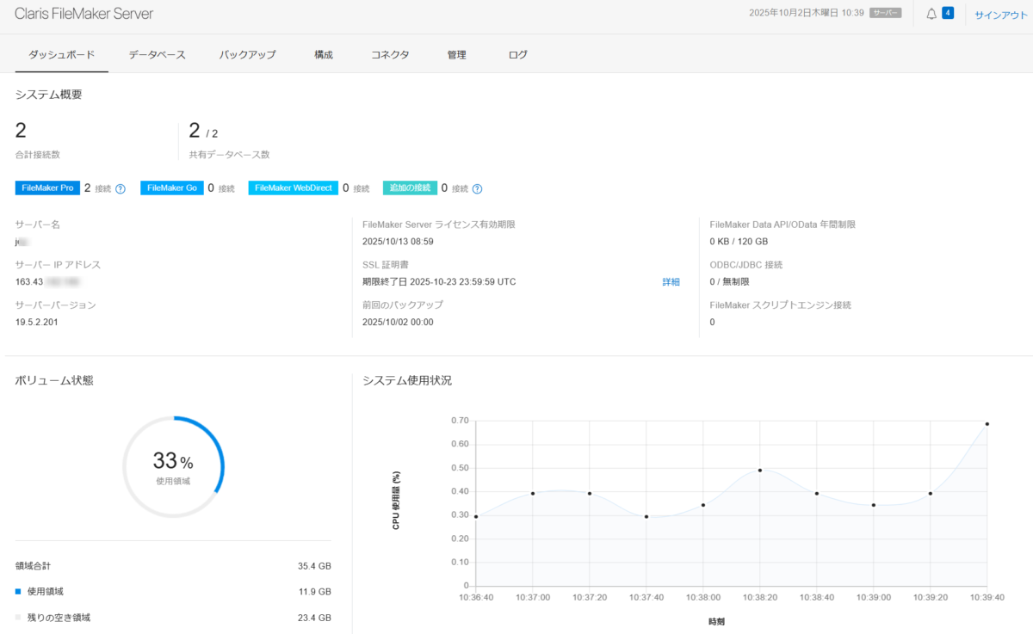Click the サインアウト link

tap(1000, 15)
